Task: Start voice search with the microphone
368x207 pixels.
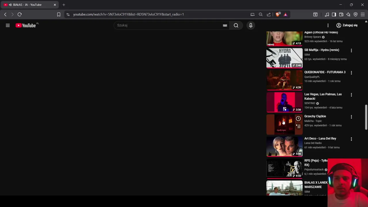Action: click(251, 25)
